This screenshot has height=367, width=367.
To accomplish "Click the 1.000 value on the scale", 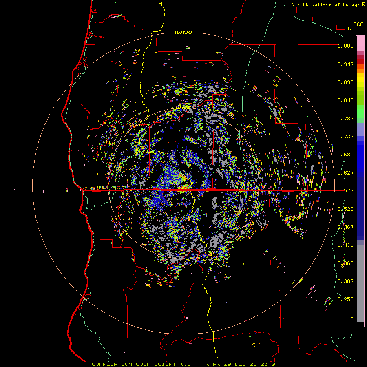I will [x=345, y=46].
